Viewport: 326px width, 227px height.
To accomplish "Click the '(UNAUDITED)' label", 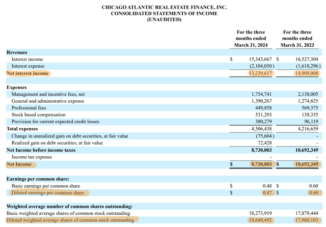I will pos(164,19).
